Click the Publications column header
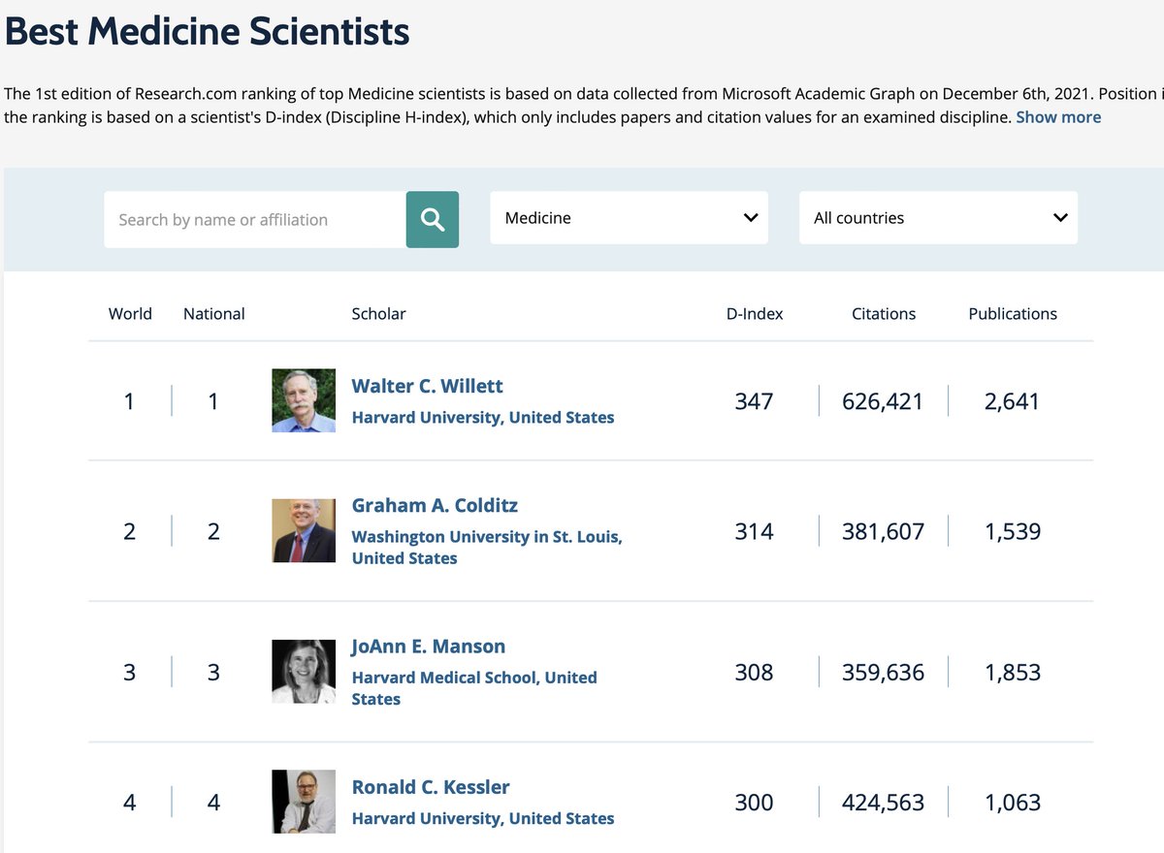 click(x=1013, y=314)
